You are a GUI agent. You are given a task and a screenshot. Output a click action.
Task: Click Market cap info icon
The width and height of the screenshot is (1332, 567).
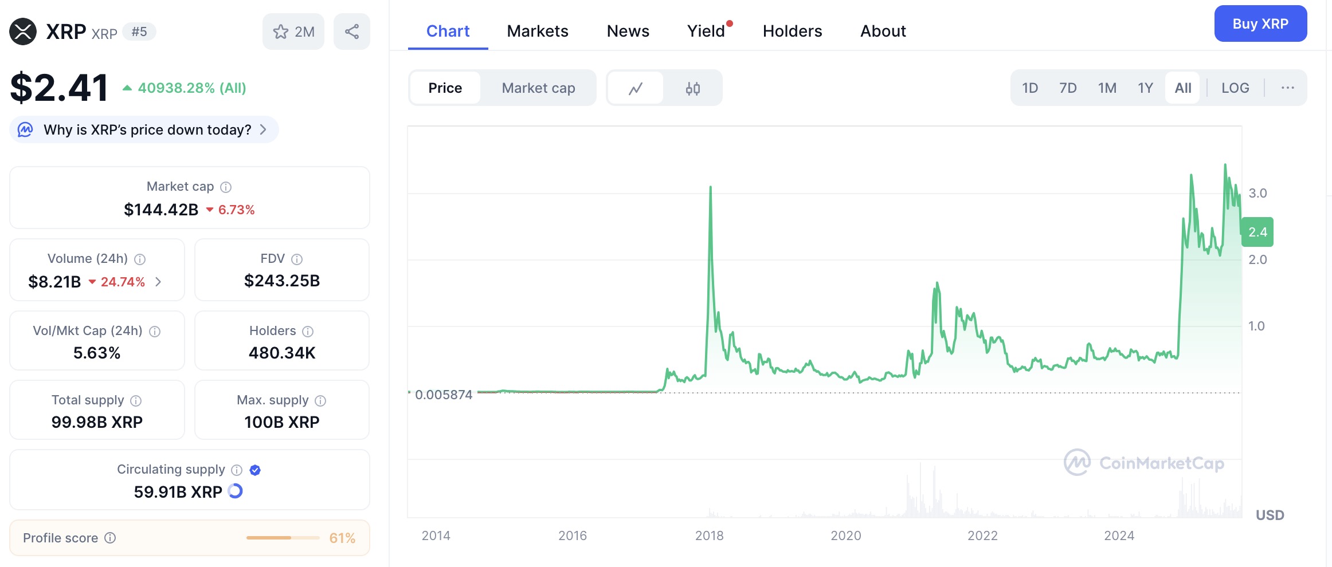pyautogui.click(x=226, y=187)
